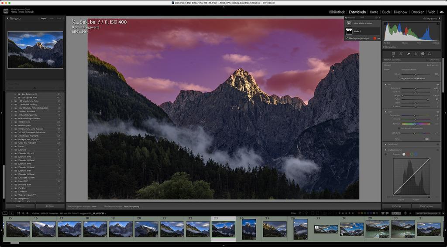Viewport: 447px width, 247px height.
Task: Click the mask overlay red color swatch
Action: tap(374, 38)
